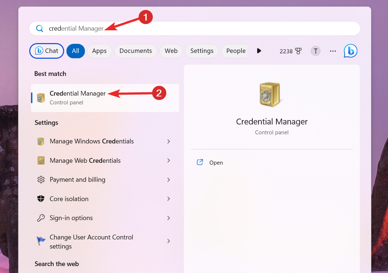
Task: Switch to the Documents filter tab
Action: [x=135, y=51]
